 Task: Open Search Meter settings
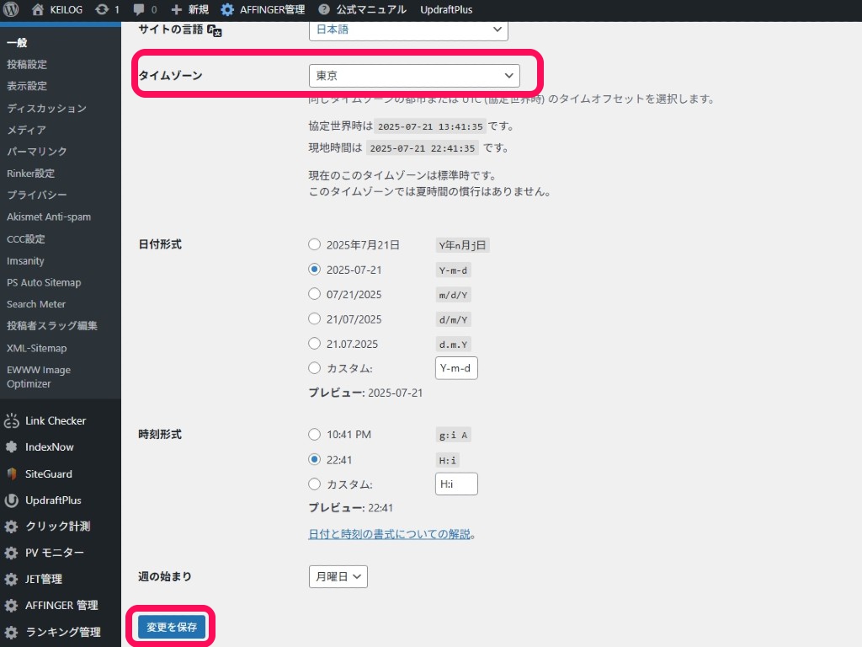pos(36,304)
